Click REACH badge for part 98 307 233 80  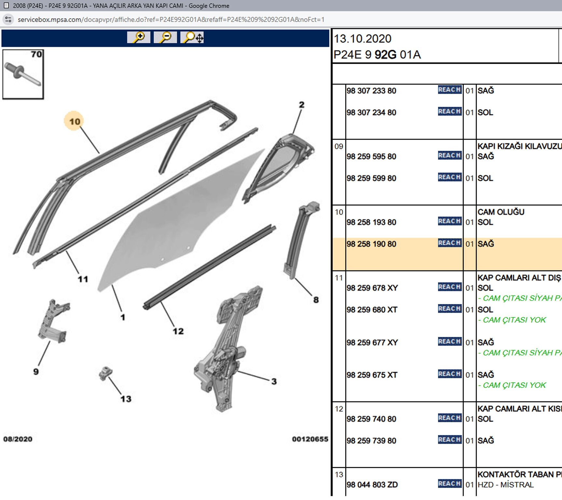449,90
